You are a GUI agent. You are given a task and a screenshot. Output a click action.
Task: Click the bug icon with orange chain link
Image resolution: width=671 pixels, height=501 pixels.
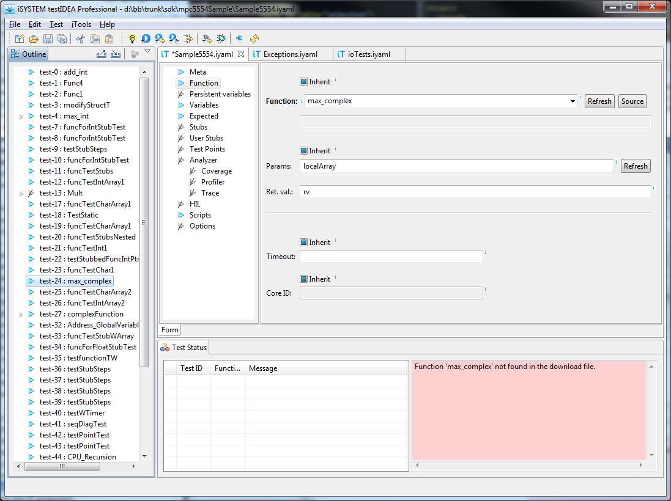pyautogui.click(x=207, y=39)
